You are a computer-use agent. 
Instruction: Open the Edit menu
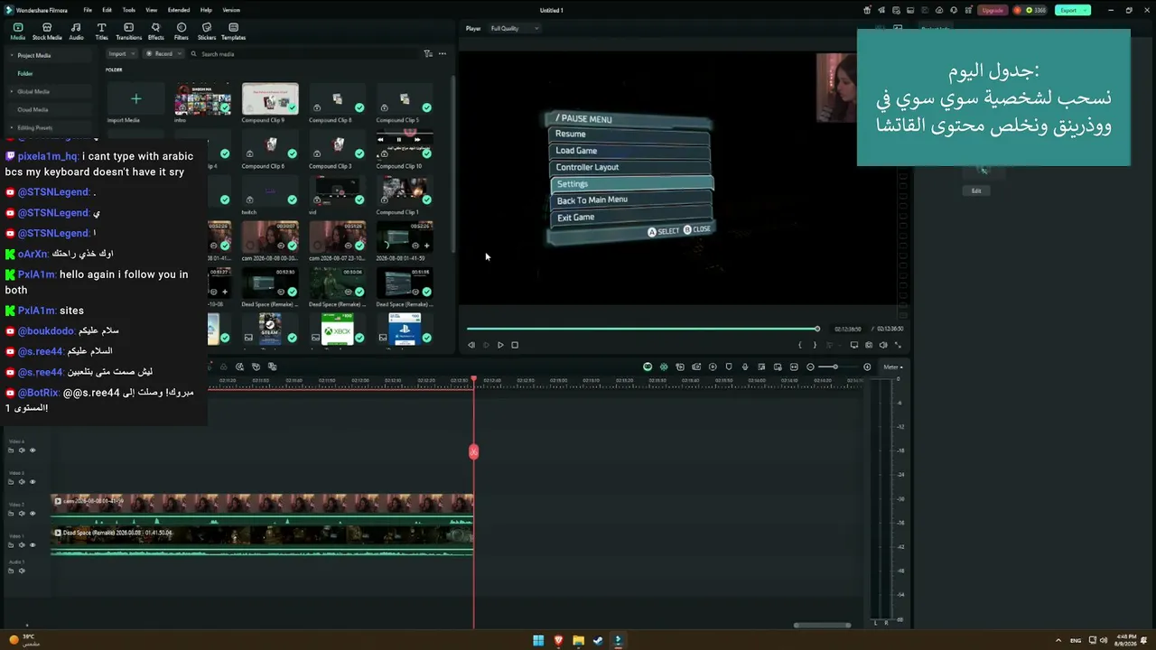tap(107, 10)
